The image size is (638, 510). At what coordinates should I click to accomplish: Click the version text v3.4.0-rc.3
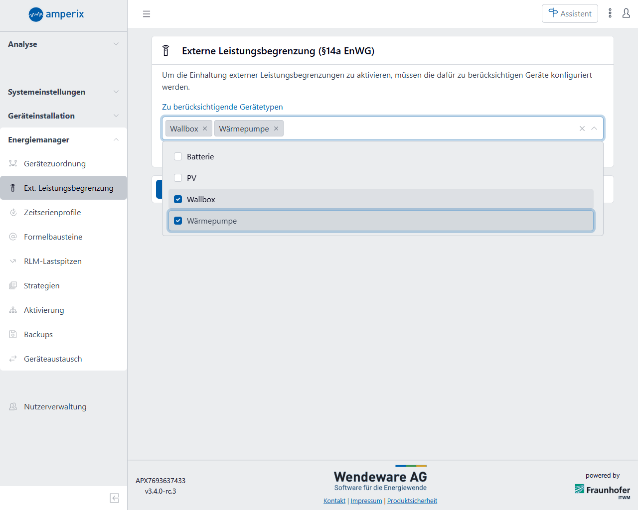[x=160, y=491]
